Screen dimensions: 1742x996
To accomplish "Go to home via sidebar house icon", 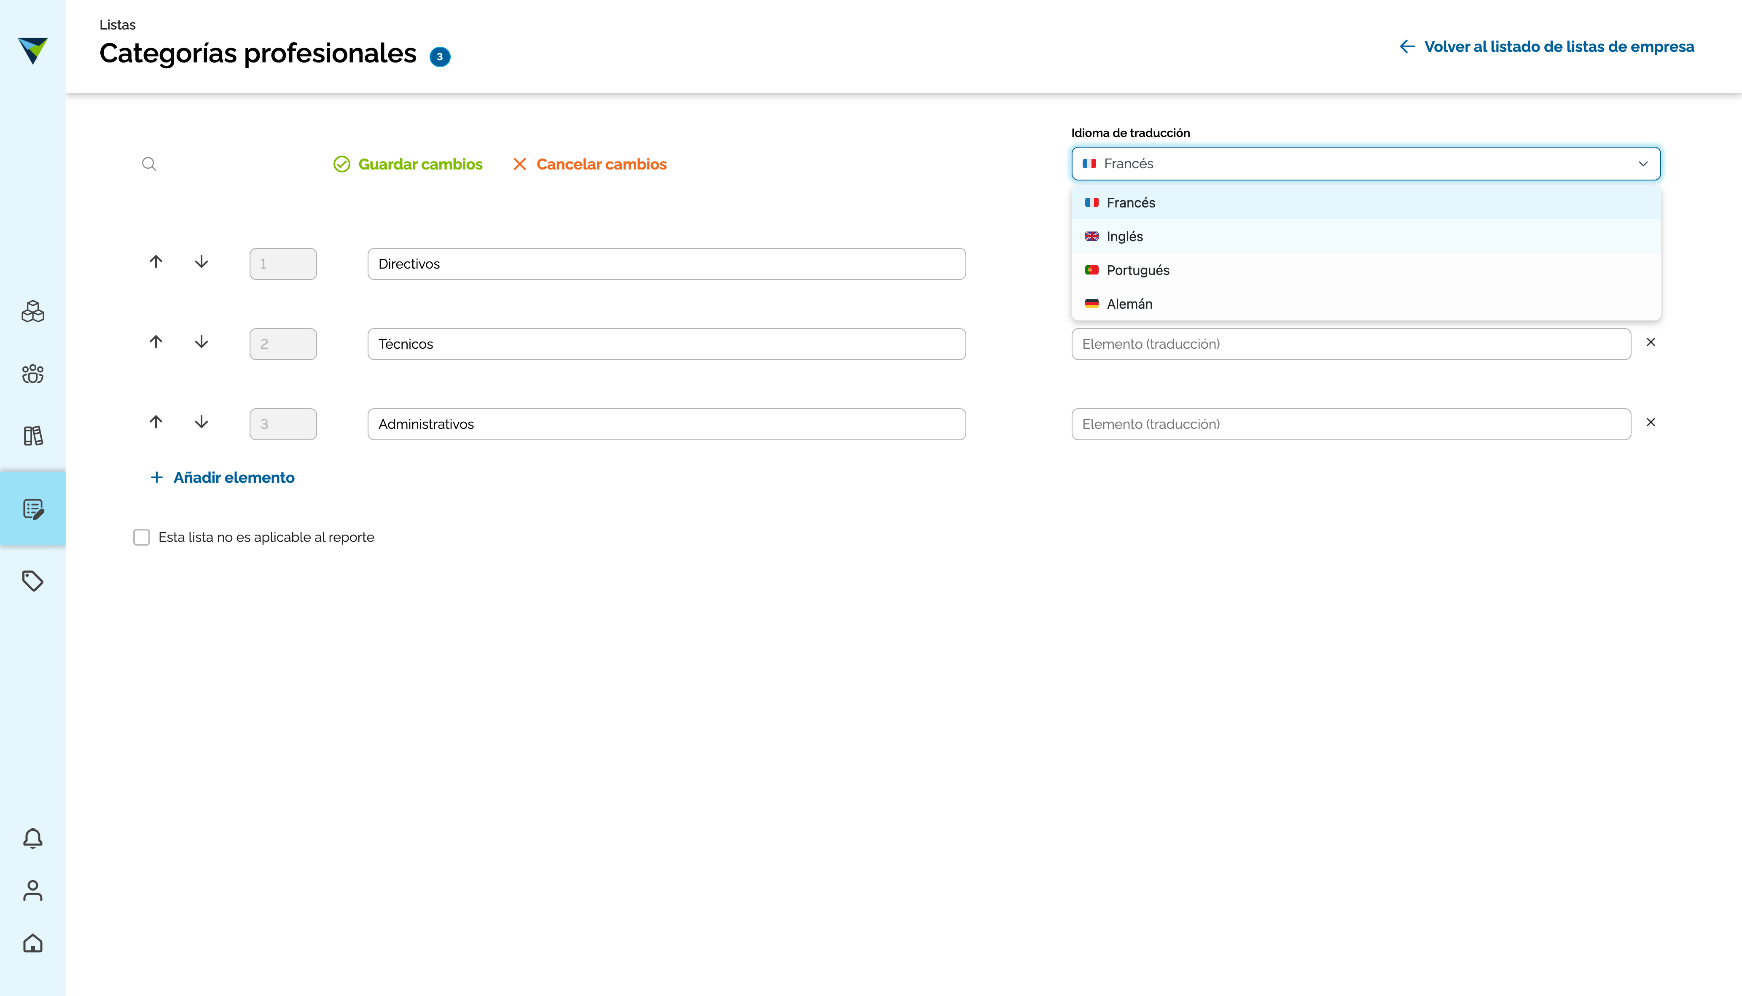I will [33, 943].
